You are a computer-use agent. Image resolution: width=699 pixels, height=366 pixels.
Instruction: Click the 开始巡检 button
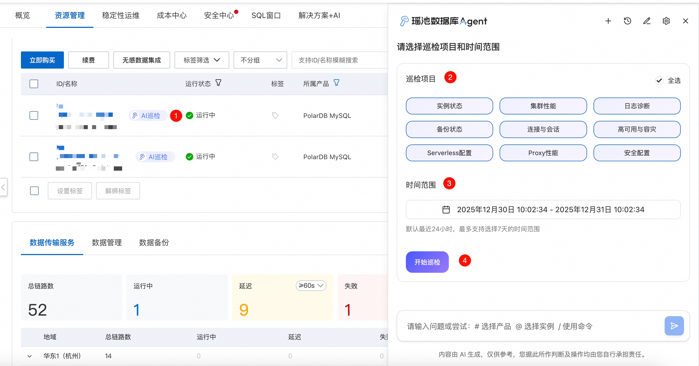[x=427, y=262]
